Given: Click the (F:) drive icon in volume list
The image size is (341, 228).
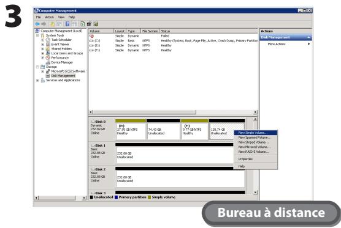Looking at the screenshot, I should pos(91,51).
